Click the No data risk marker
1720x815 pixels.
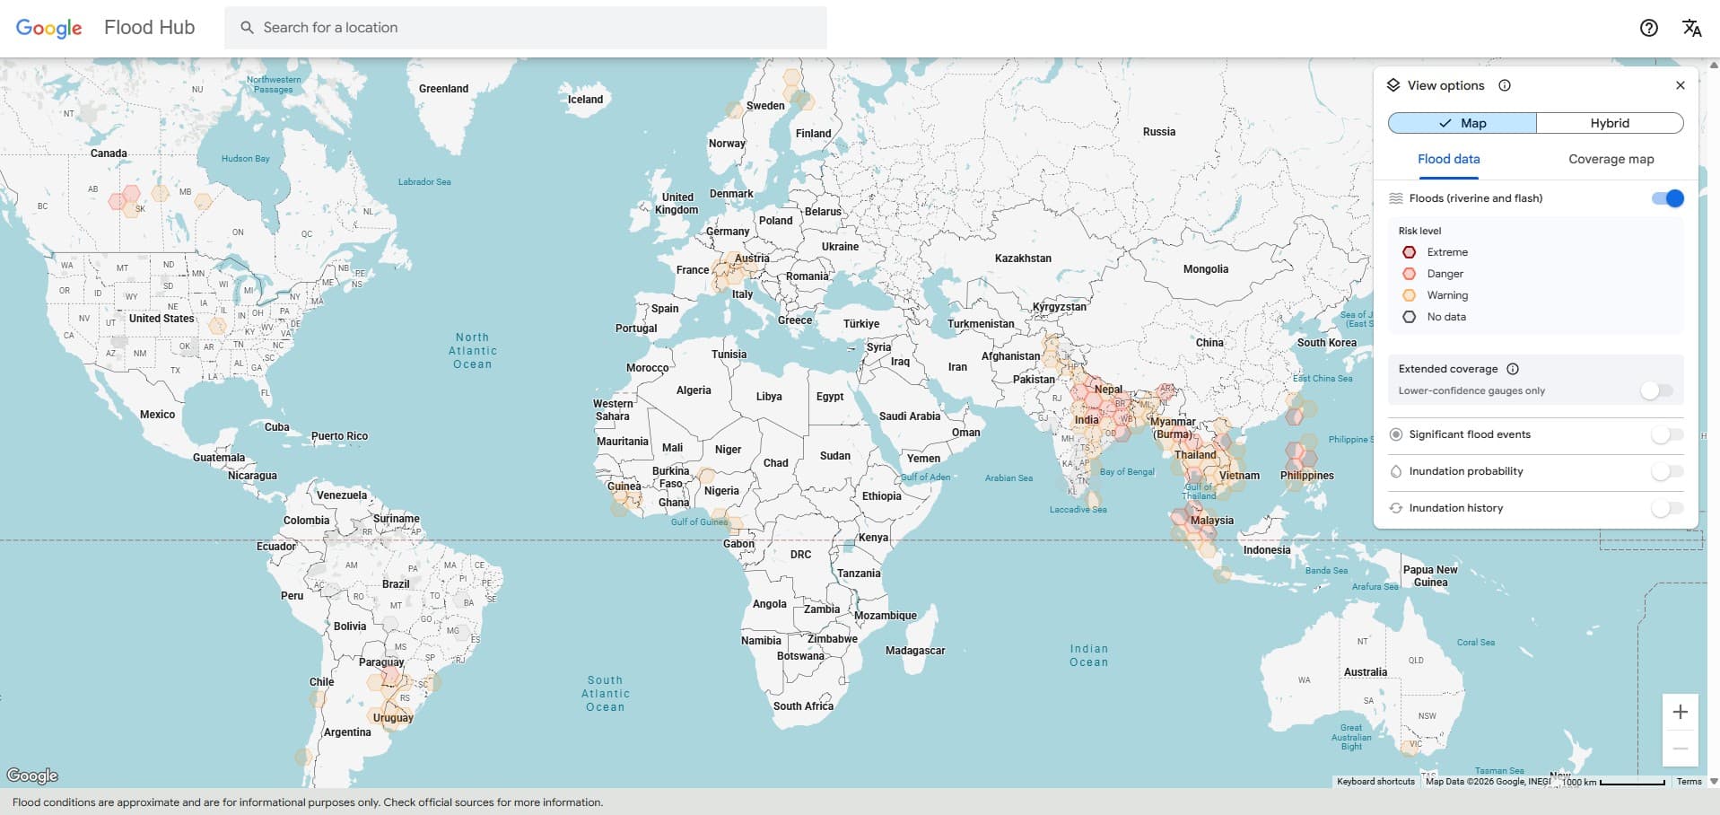(x=1410, y=317)
